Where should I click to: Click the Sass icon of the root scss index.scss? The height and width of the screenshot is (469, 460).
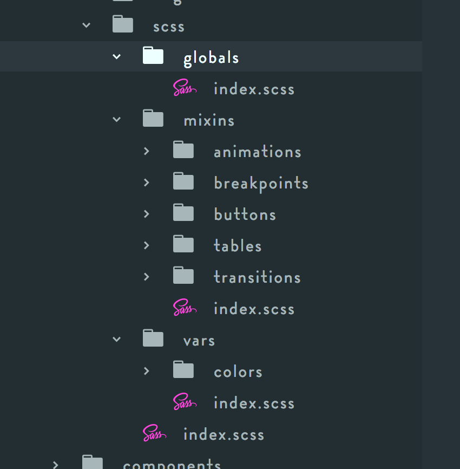[x=154, y=433]
